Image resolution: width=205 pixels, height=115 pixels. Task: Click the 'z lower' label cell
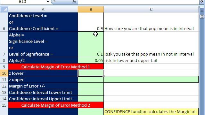(x=43, y=73)
